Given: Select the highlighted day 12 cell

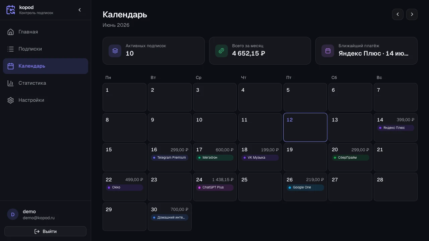Looking at the screenshot, I should pos(305,127).
